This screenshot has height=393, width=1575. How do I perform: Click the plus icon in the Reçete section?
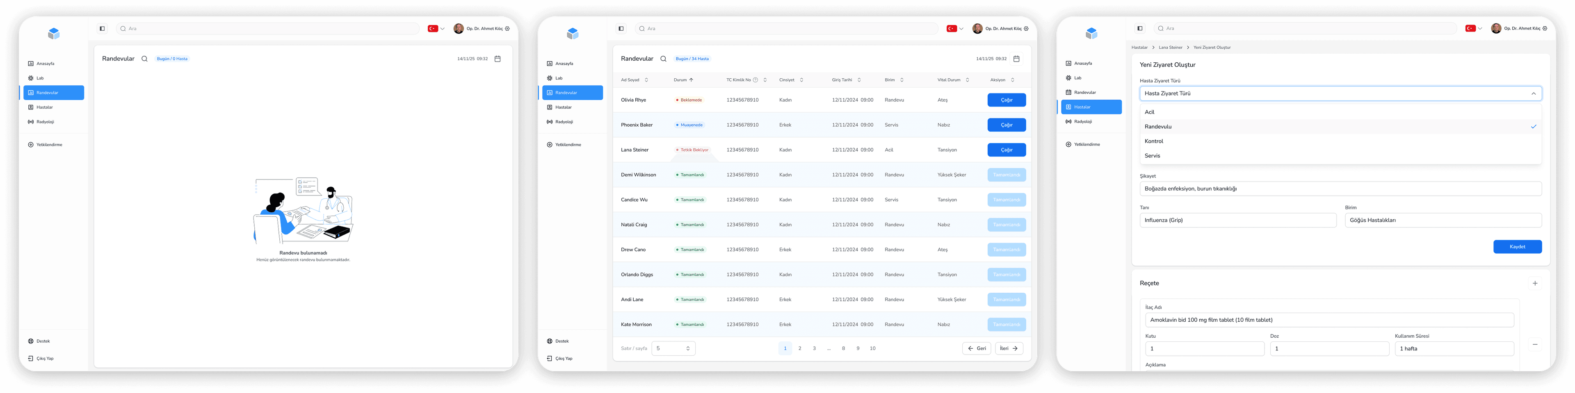[1535, 283]
